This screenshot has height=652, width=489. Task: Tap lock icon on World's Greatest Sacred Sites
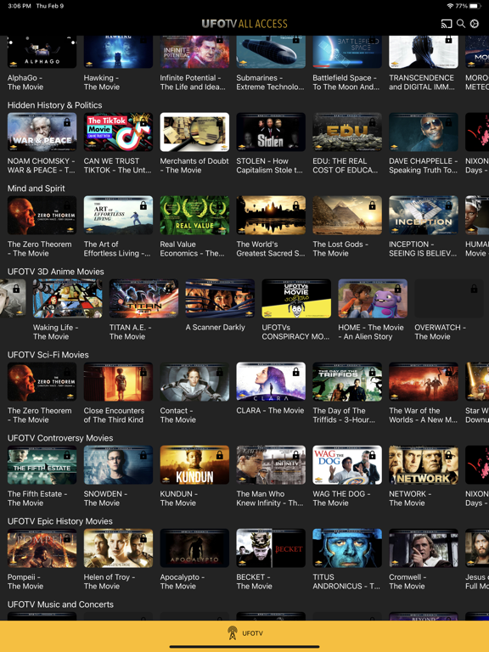(295, 205)
